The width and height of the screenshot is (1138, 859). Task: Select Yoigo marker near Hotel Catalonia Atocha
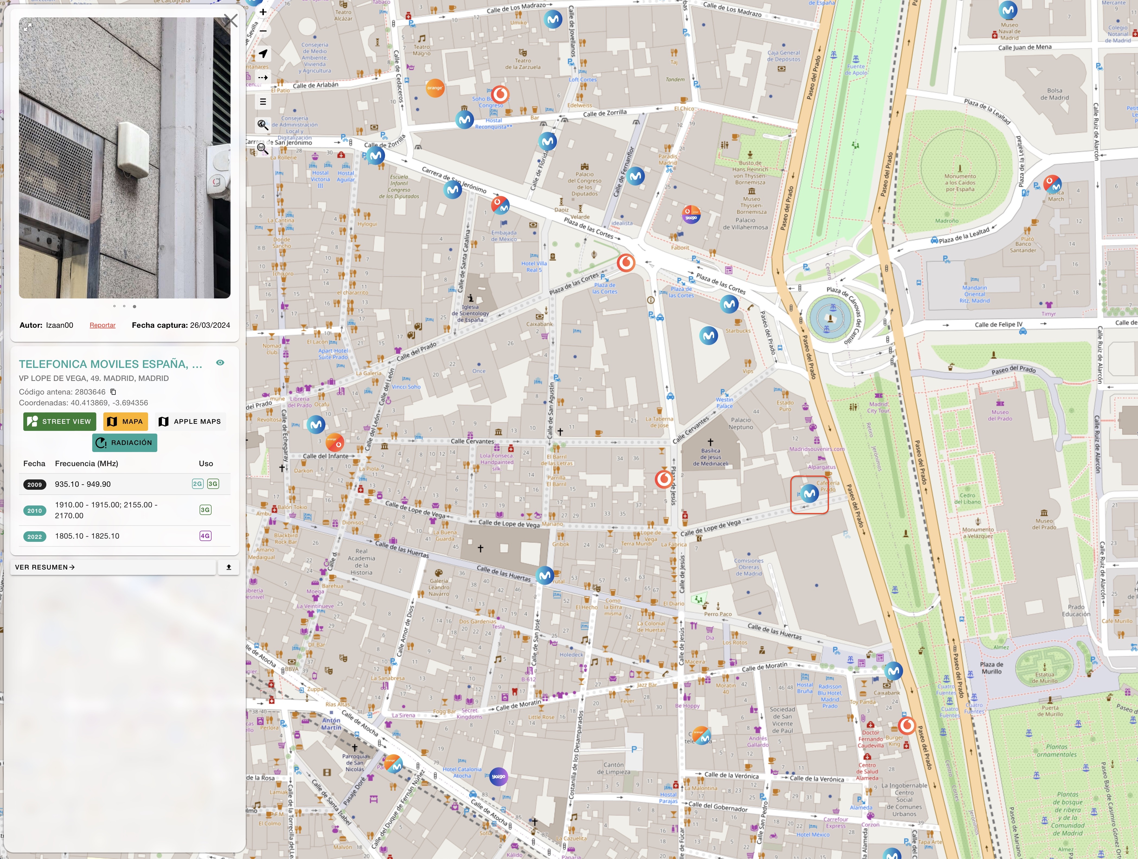pyautogui.click(x=498, y=776)
